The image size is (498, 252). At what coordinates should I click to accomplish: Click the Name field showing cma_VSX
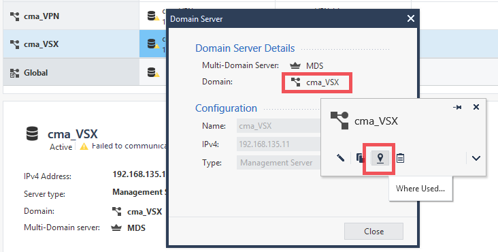tap(279, 126)
